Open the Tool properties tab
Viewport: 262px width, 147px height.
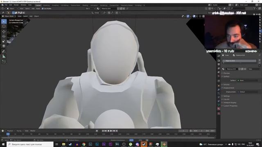pos(219,56)
